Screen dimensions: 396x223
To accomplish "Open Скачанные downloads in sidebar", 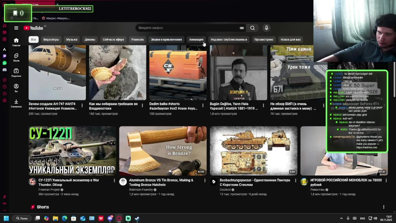I will [x=16, y=103].
